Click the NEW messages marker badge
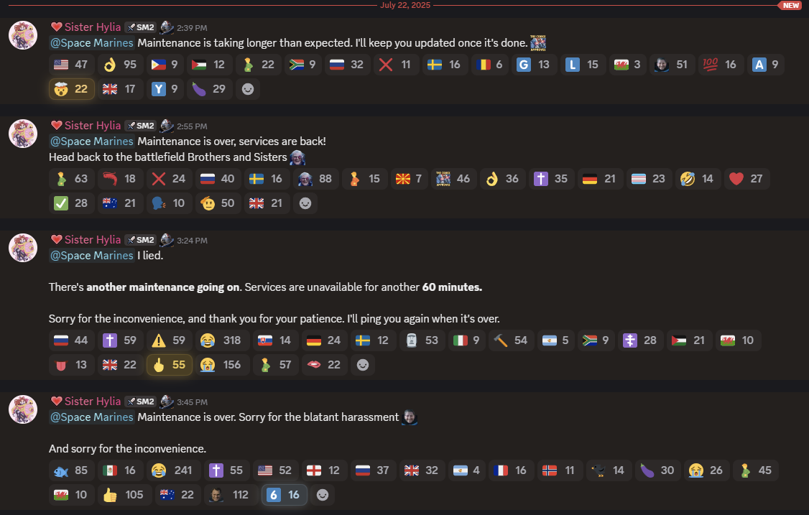Image resolution: width=809 pixels, height=515 pixels. point(790,5)
